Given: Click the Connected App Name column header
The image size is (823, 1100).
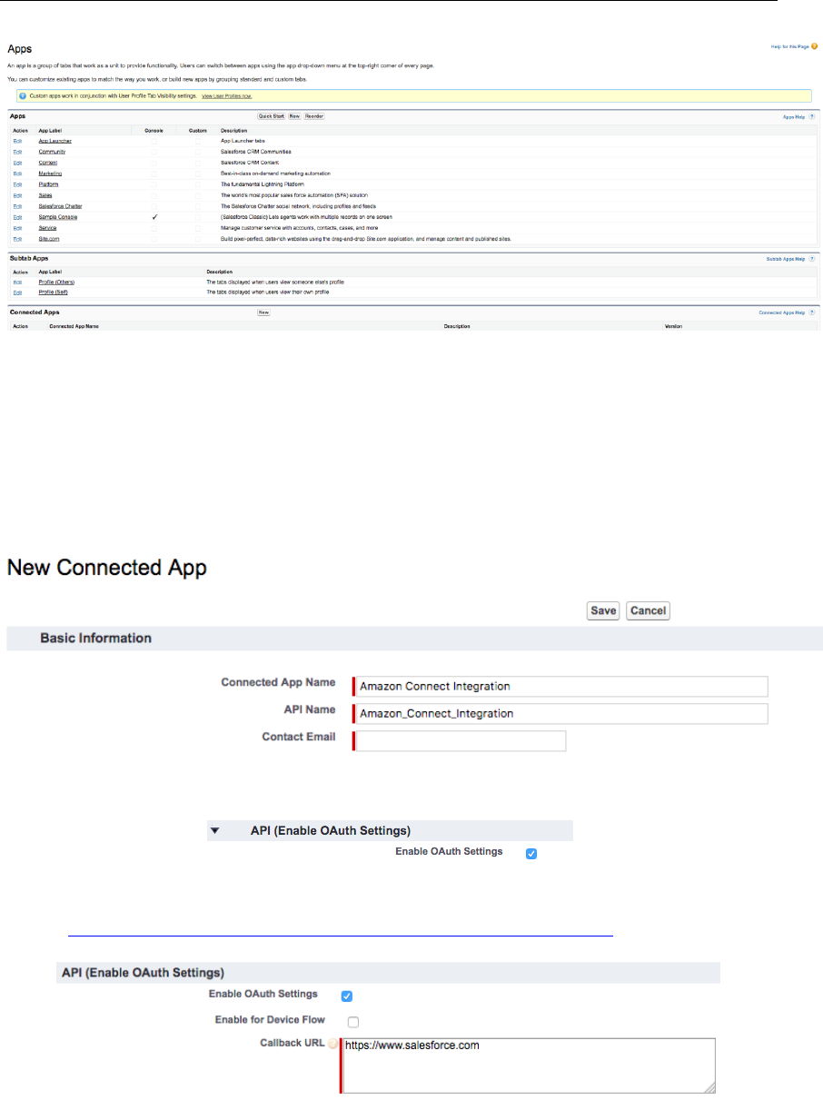Looking at the screenshot, I should (74, 325).
